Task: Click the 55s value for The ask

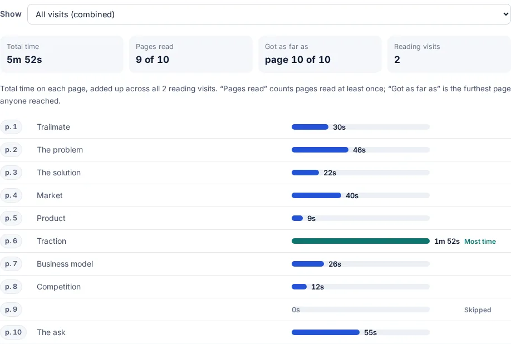Action: click(x=371, y=333)
